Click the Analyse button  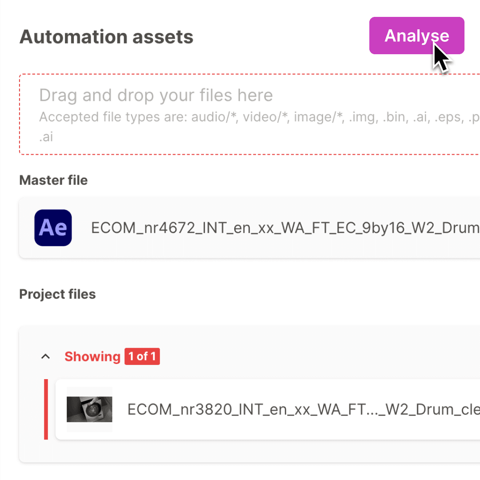(x=416, y=36)
